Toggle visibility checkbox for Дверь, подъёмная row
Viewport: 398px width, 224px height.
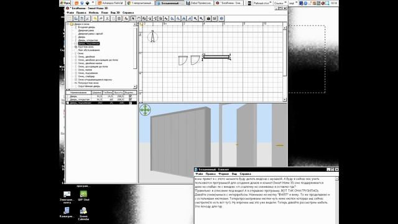tap(131, 103)
